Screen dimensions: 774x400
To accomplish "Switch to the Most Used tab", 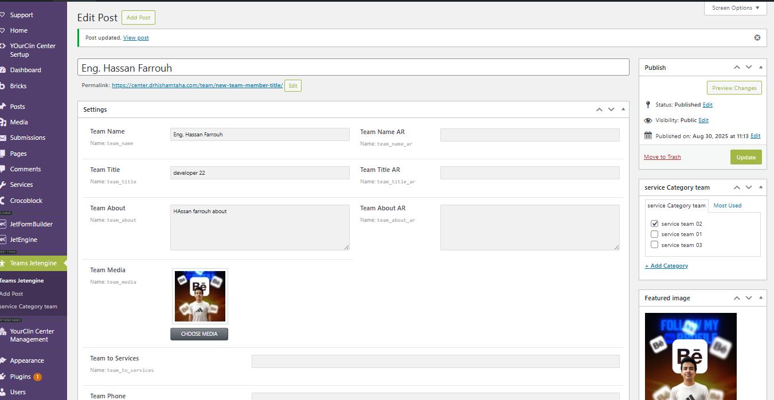I will [x=727, y=206].
